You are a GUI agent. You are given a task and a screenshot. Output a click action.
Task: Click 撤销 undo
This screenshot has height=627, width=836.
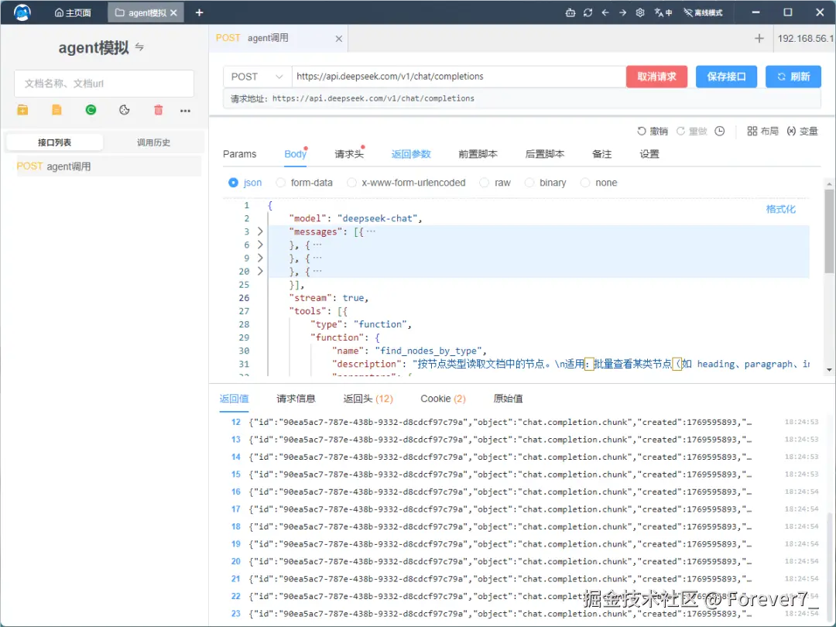coord(653,131)
